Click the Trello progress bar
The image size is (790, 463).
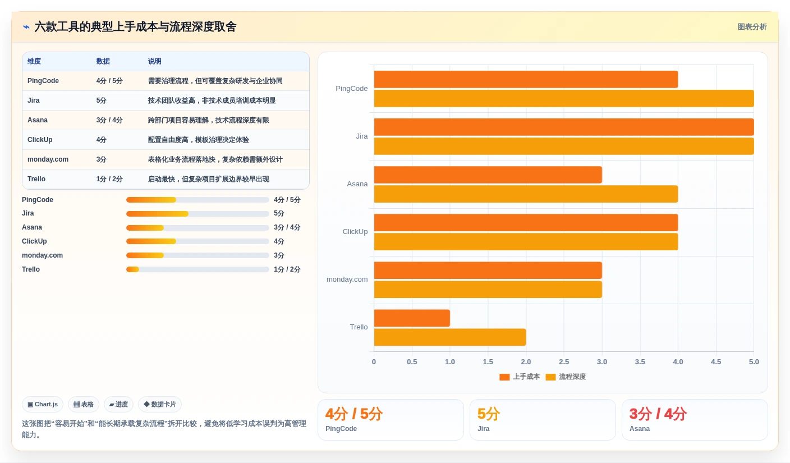(197, 269)
